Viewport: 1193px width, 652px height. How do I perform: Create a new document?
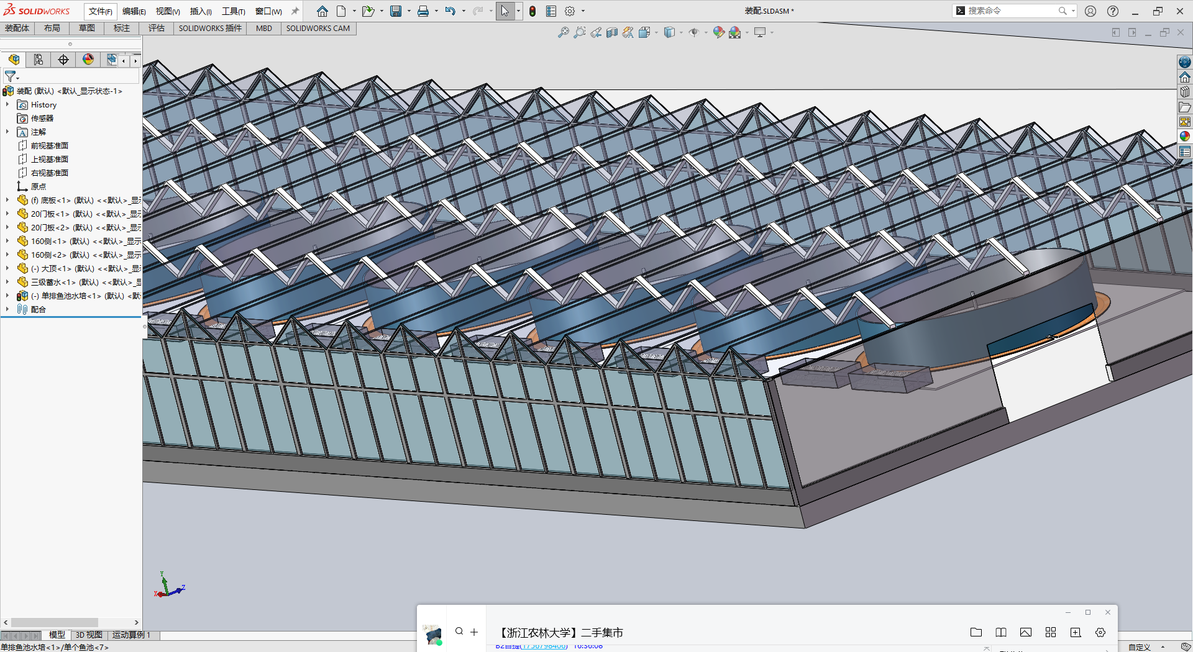pyautogui.click(x=341, y=11)
